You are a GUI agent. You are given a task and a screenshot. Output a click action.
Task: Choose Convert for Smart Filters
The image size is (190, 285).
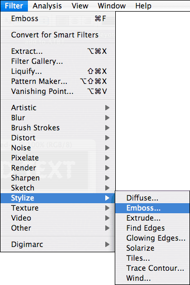[58, 35]
